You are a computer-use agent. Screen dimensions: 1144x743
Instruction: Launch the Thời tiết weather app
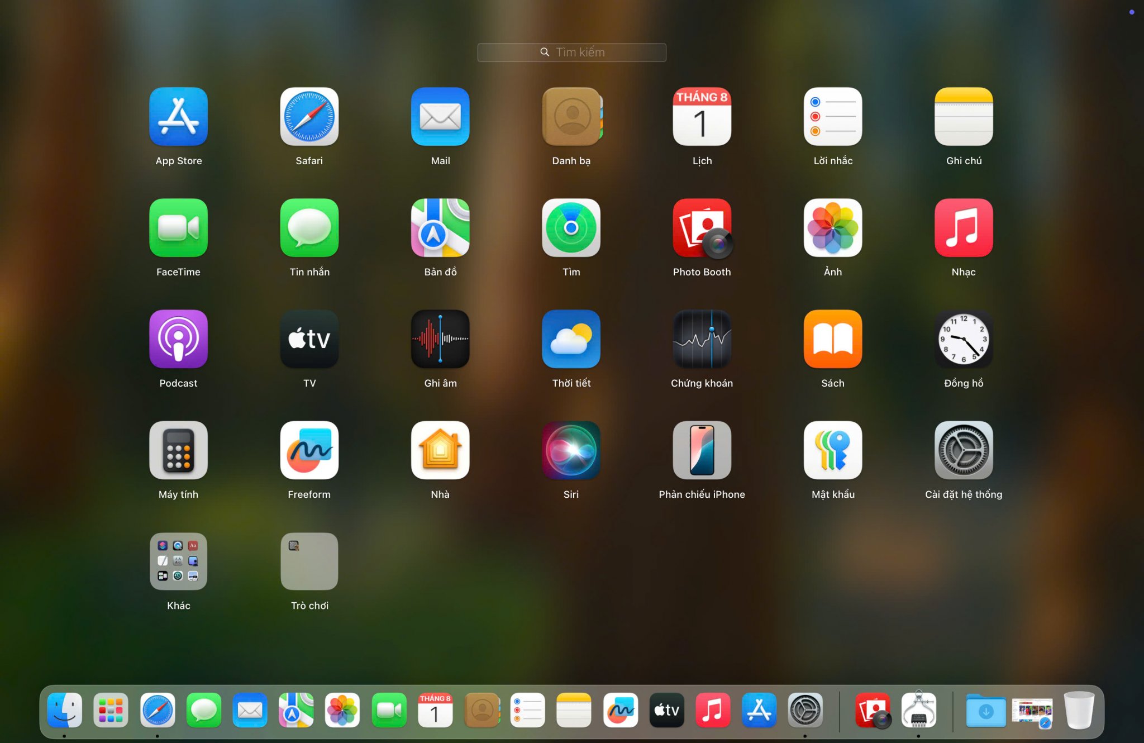click(571, 339)
